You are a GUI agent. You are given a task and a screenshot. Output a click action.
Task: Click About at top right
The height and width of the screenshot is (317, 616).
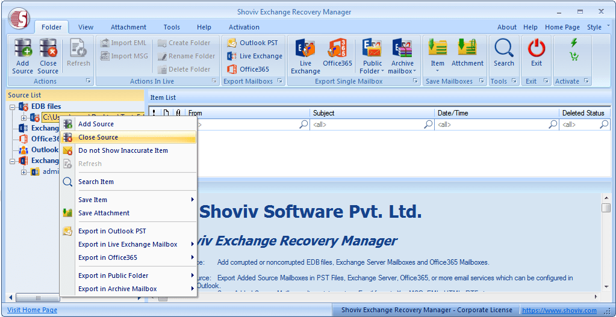(507, 27)
